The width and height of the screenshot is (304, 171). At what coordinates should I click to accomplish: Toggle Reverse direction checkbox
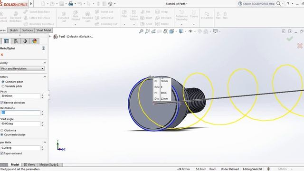(x=2, y=103)
